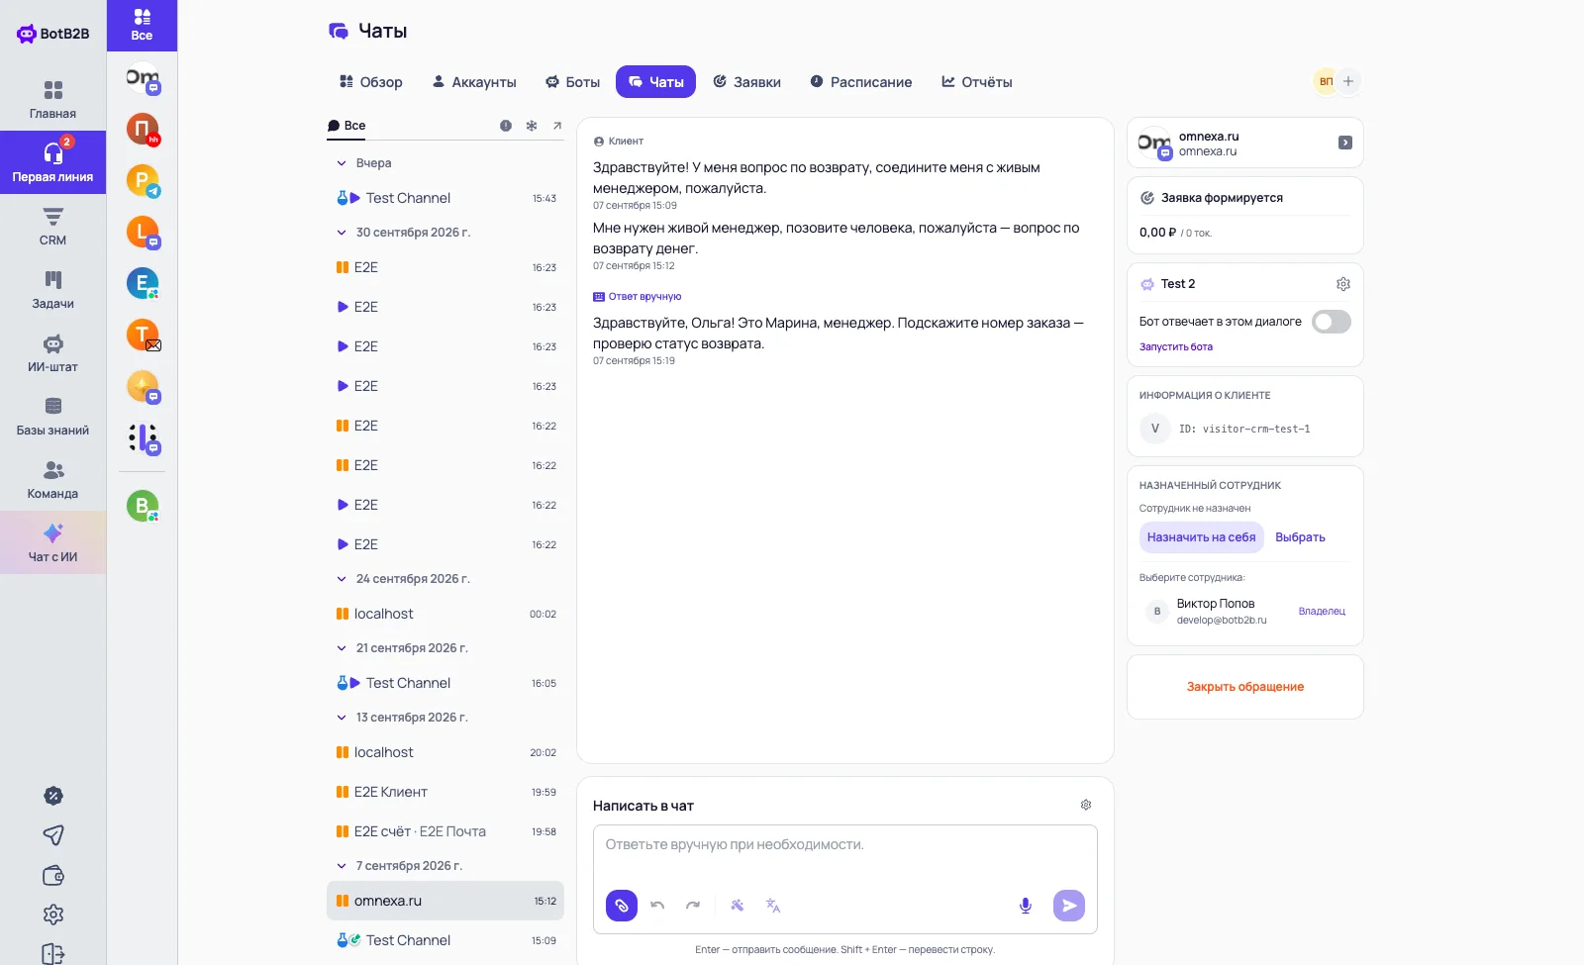Click the microphone voice input icon
The height and width of the screenshot is (965, 1584).
coord(1026,906)
